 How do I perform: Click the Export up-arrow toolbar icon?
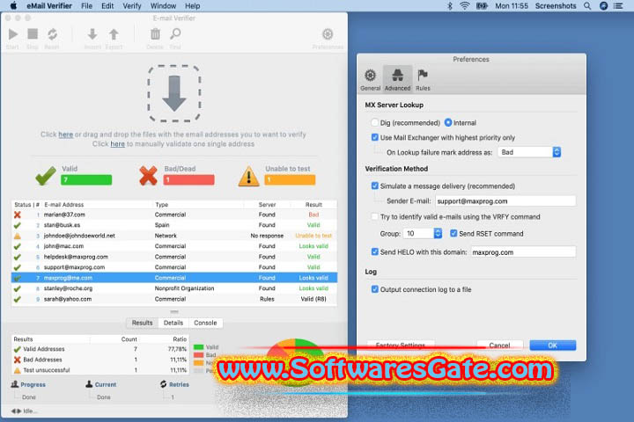(114, 34)
